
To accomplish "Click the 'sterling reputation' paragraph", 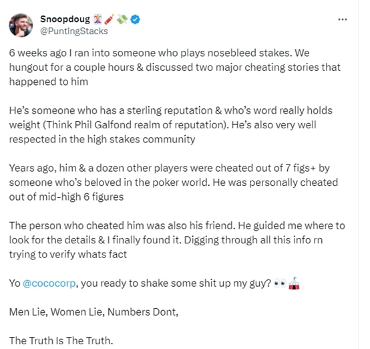I will (170, 125).
